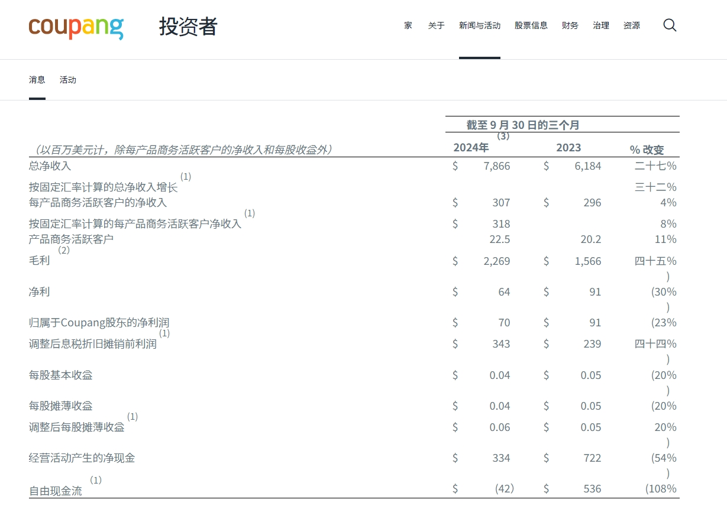Screen dimensions: 727x509
Task: Select the 7,866 total net revenue value
Action: tap(496, 166)
